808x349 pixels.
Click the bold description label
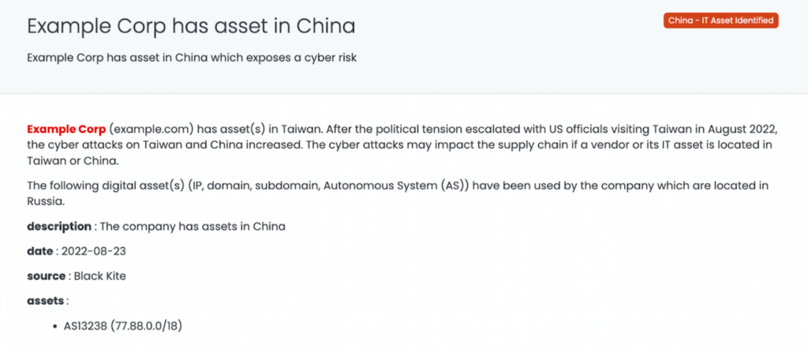click(59, 227)
